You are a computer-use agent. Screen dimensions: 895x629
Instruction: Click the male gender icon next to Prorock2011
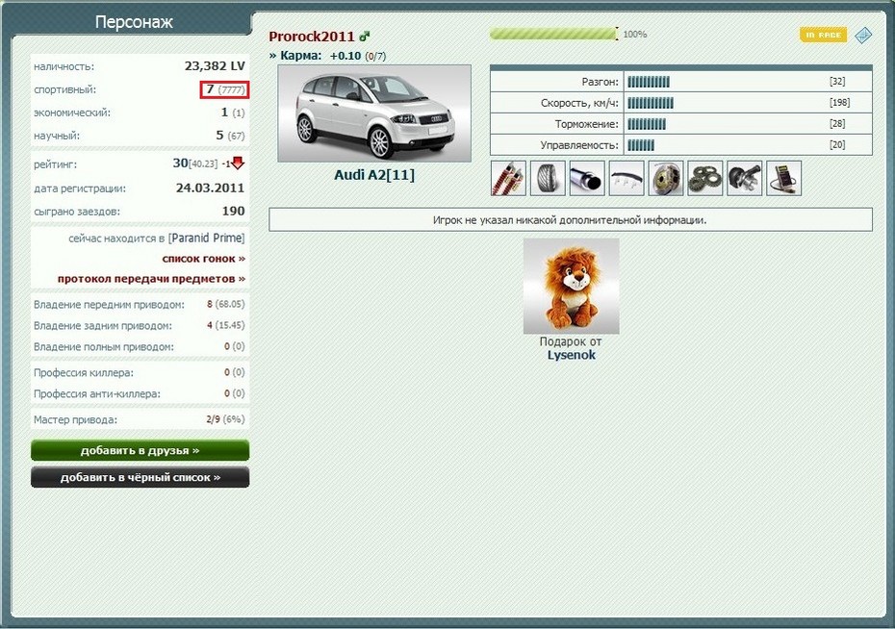(364, 37)
